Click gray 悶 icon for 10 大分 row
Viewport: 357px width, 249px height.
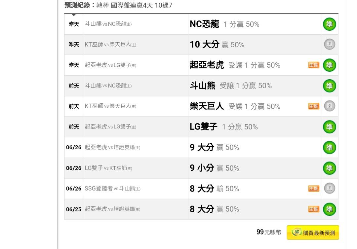[330, 44]
